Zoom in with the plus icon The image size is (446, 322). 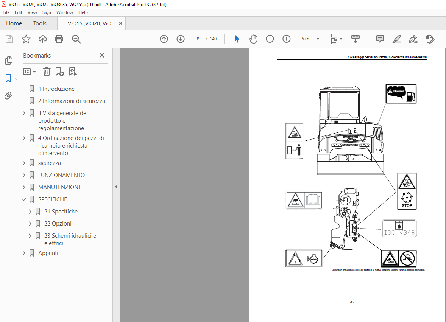pos(287,39)
